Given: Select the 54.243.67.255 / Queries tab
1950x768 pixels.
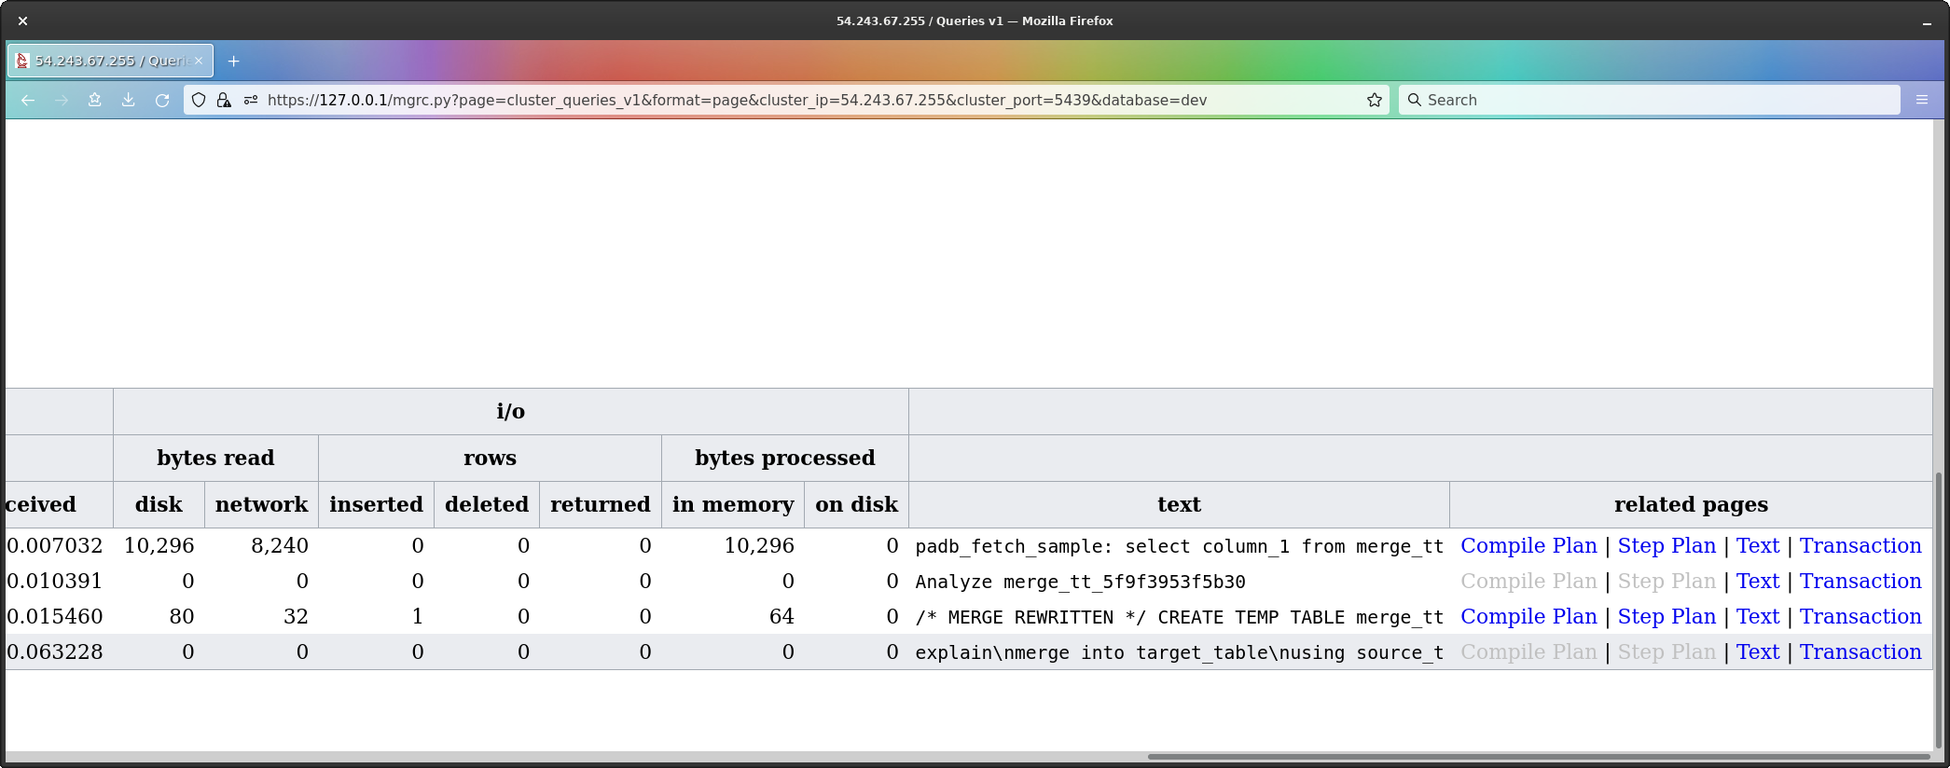Looking at the screenshot, I should click(111, 61).
